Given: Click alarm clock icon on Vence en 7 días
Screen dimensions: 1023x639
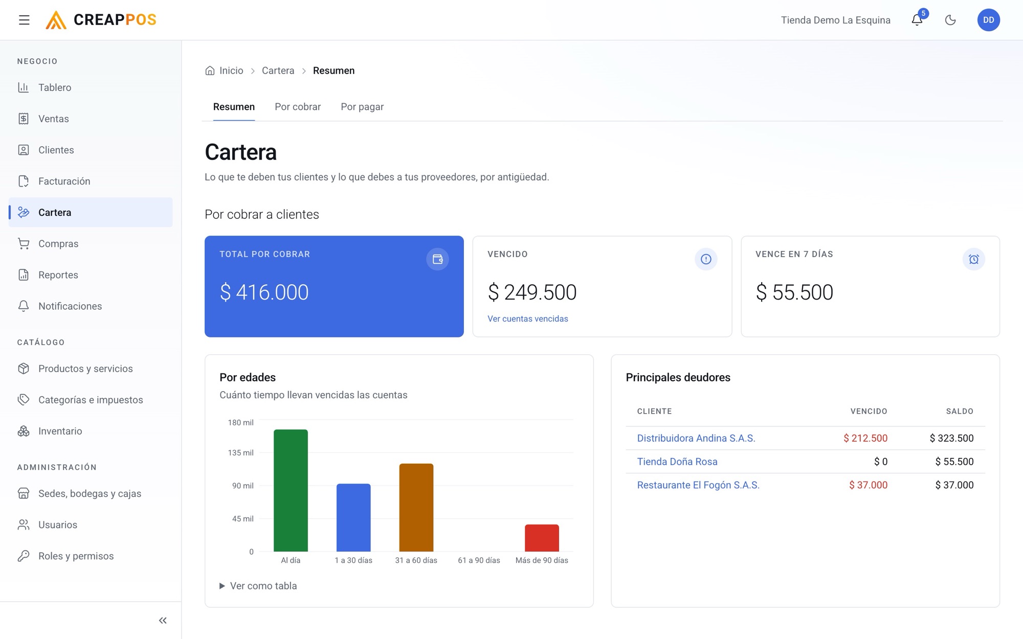Looking at the screenshot, I should tap(974, 259).
